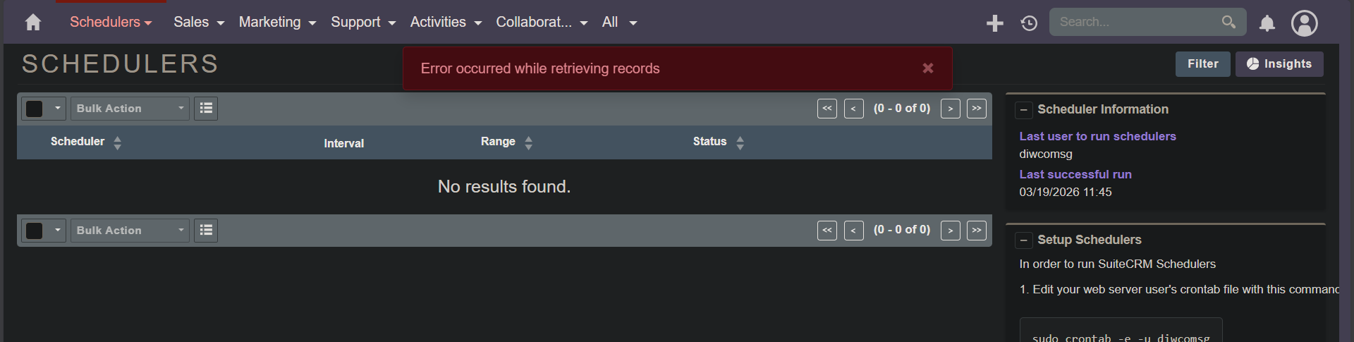Open the user profile avatar menu

click(1304, 23)
